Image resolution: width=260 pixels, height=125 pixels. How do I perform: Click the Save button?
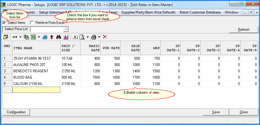[x=216, y=112]
